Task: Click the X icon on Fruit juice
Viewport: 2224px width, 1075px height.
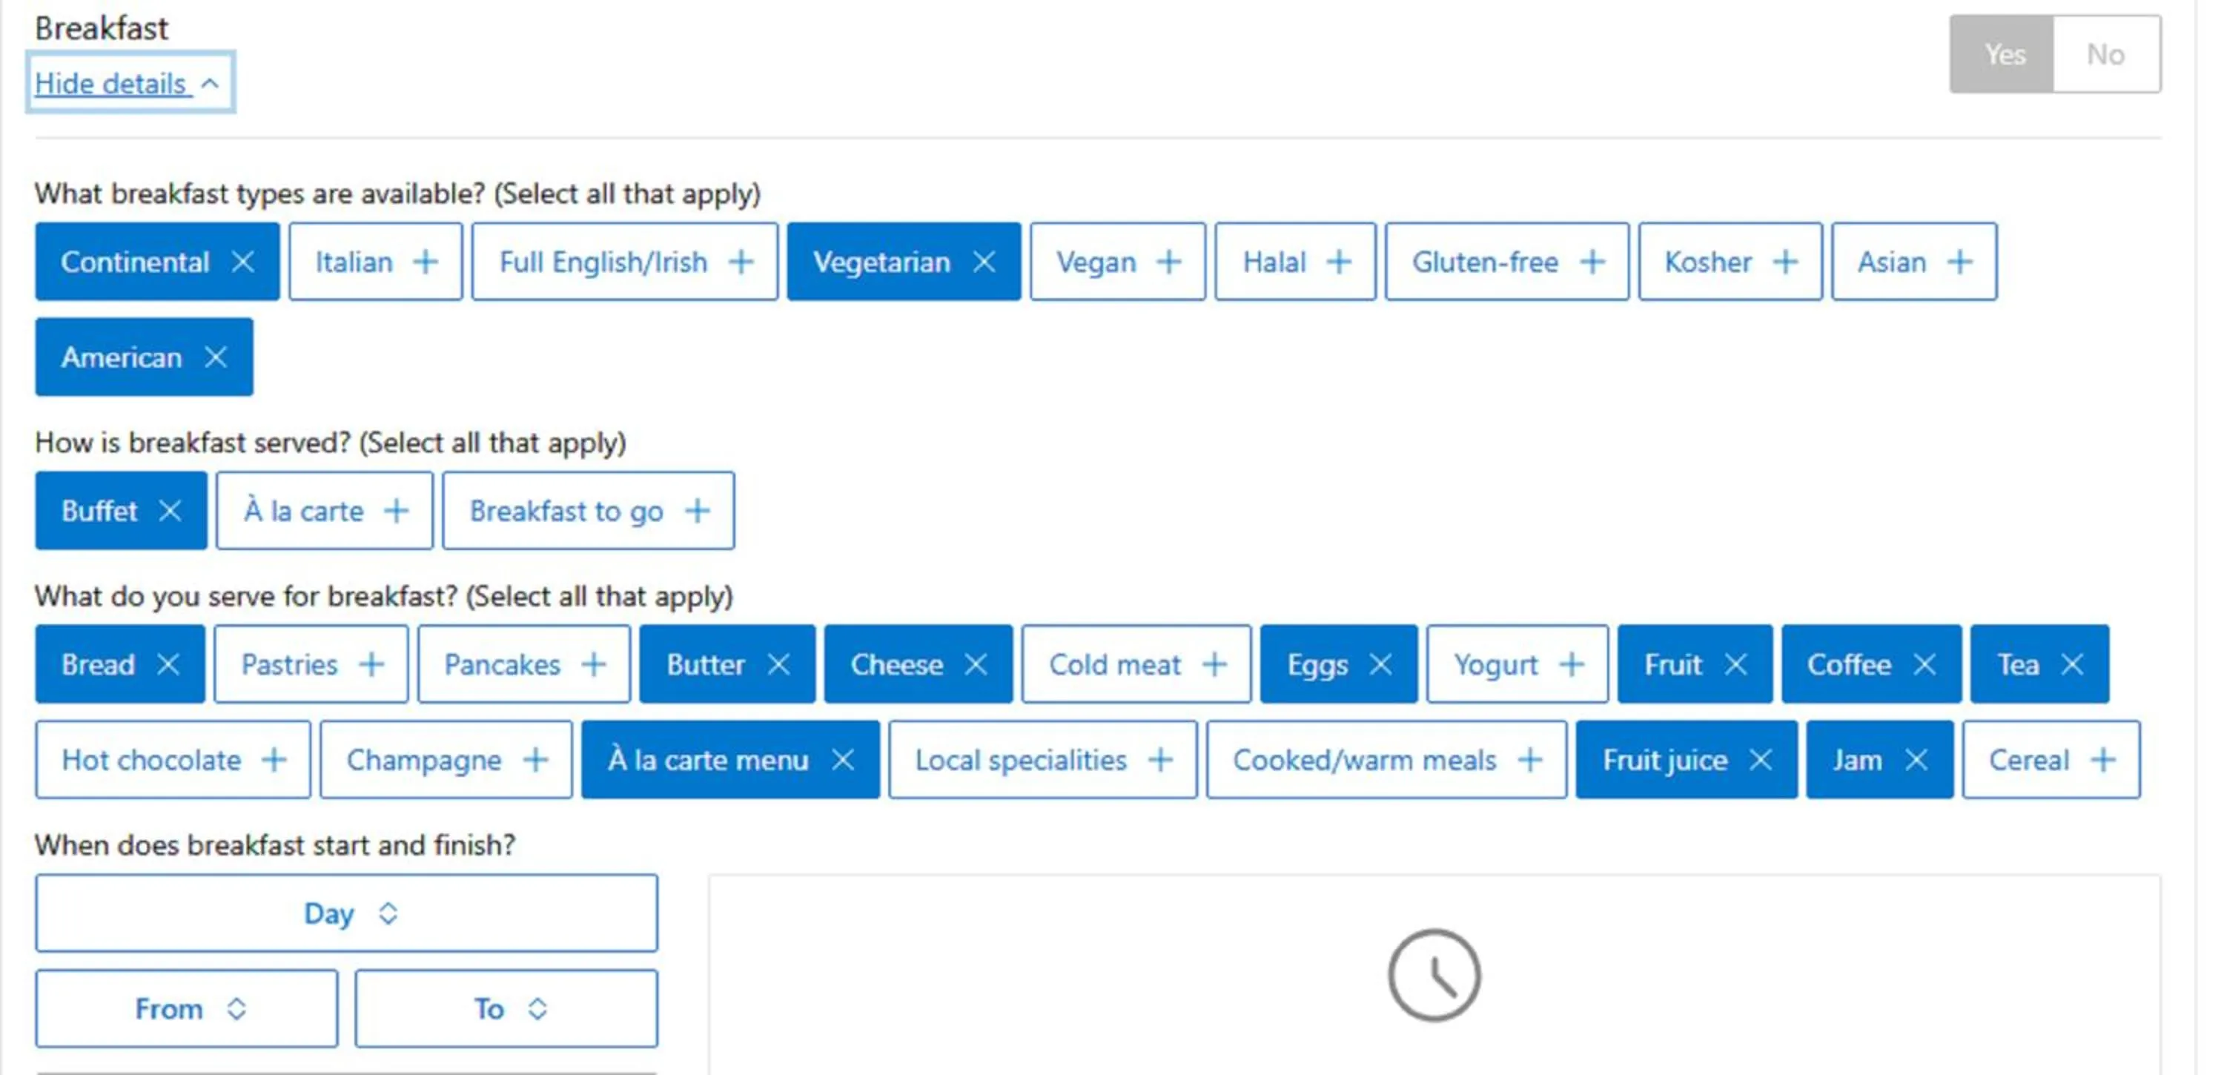Action: (1761, 760)
